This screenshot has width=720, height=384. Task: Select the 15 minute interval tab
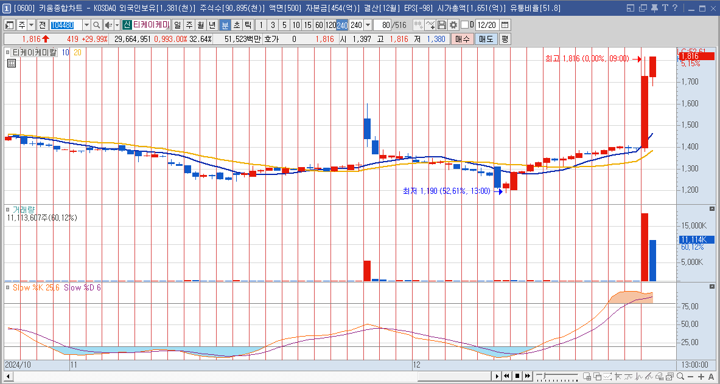pyautogui.click(x=307, y=25)
